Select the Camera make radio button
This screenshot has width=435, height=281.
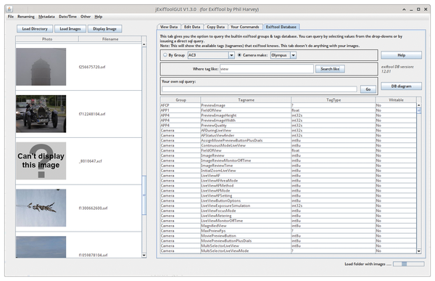239,55
